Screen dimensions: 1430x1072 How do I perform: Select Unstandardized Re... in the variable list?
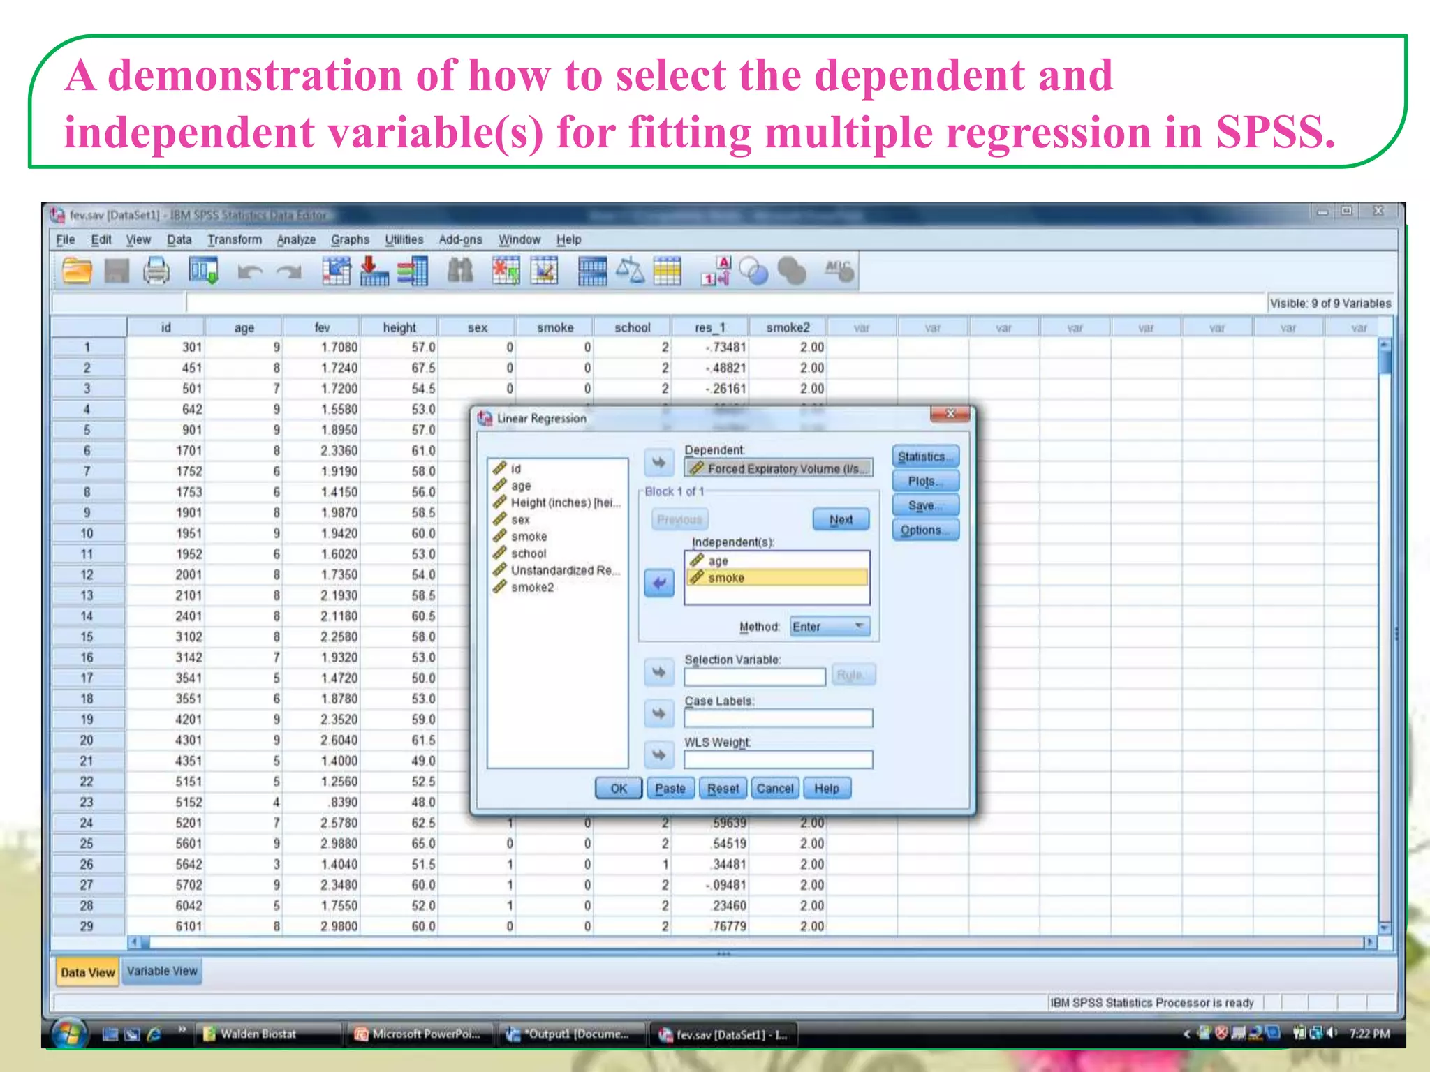[x=557, y=570]
